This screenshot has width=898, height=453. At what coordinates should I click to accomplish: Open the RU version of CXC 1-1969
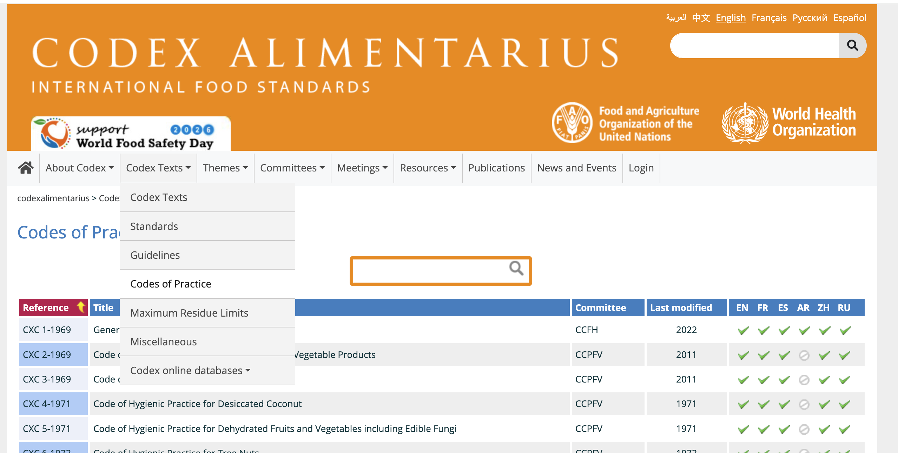point(845,330)
